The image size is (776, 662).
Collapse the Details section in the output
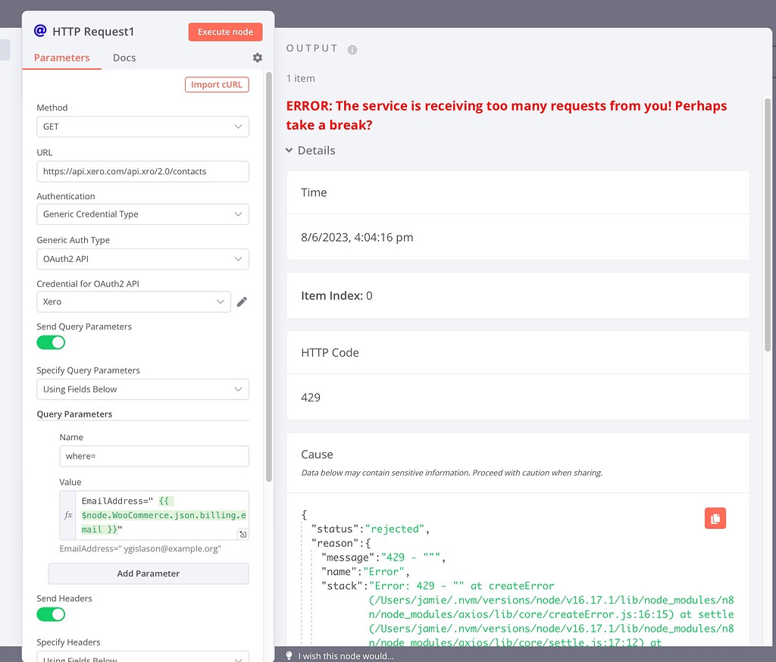point(310,150)
